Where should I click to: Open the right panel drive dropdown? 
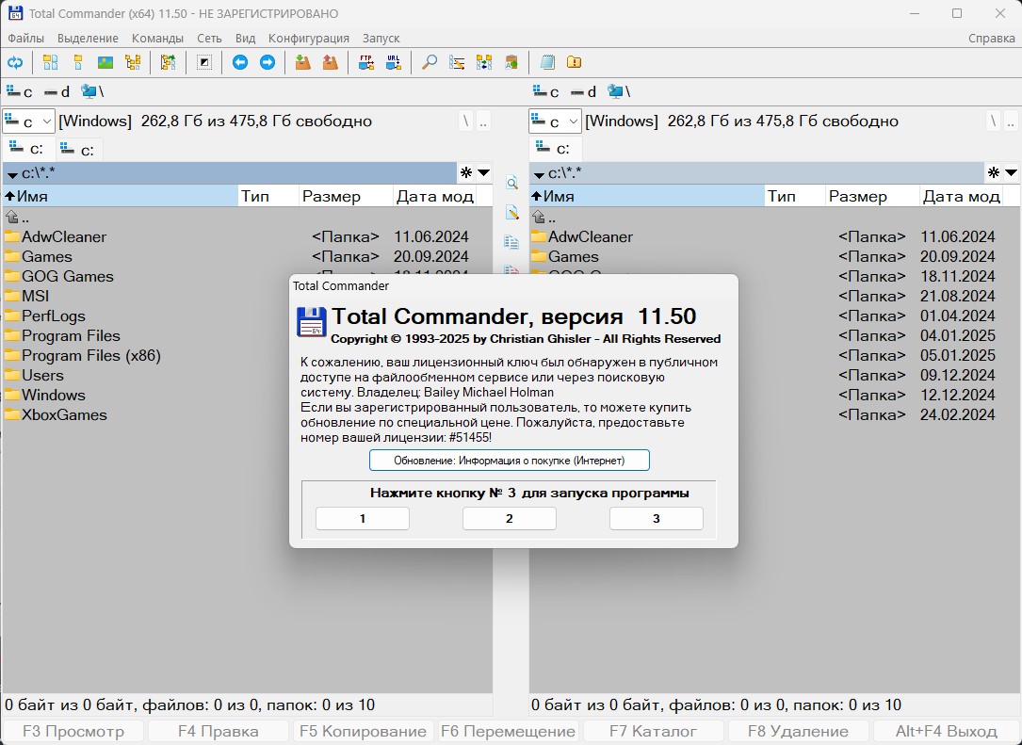tap(555, 121)
